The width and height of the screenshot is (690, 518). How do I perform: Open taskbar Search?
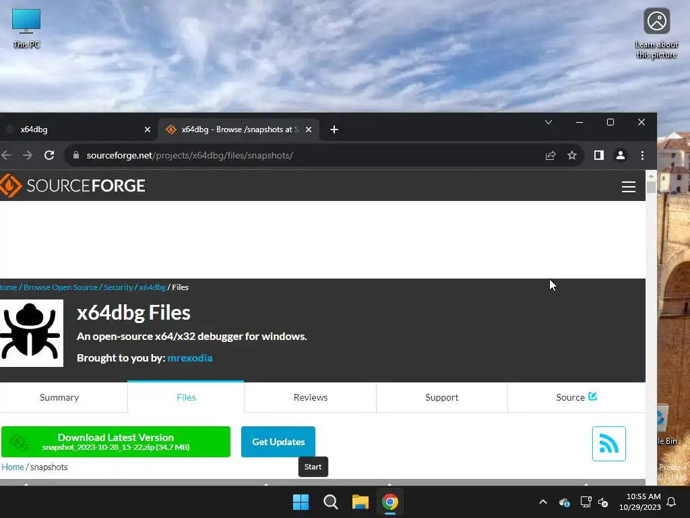[330, 502]
